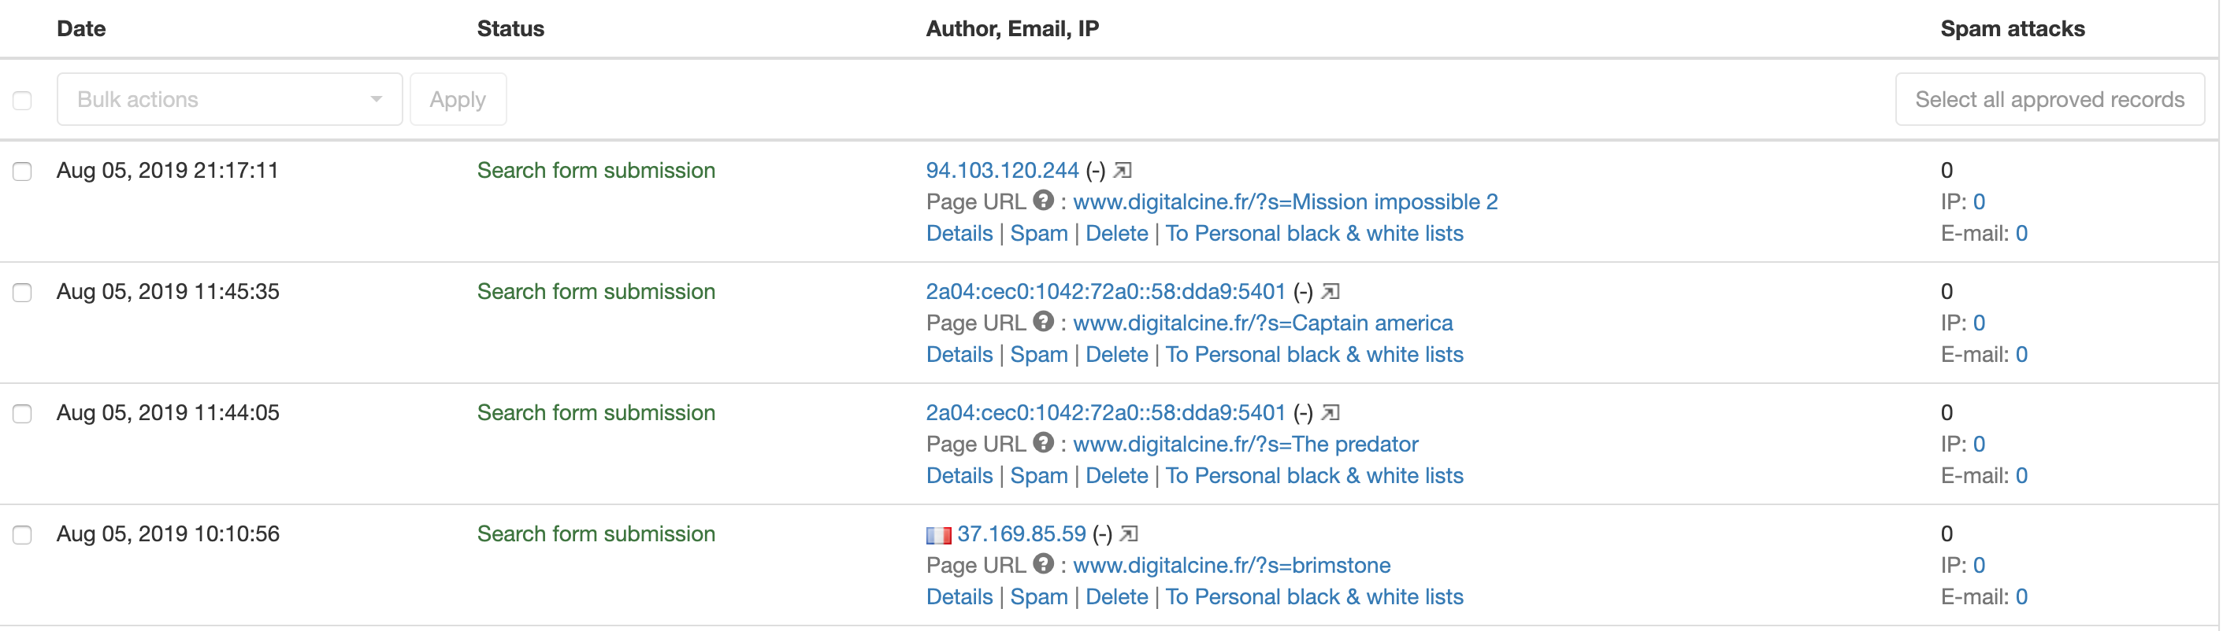Image resolution: width=2223 pixels, height=631 pixels.
Task: Open the www.digitalcine.fr/?s=brimstone URL
Action: pyautogui.click(x=1231, y=566)
